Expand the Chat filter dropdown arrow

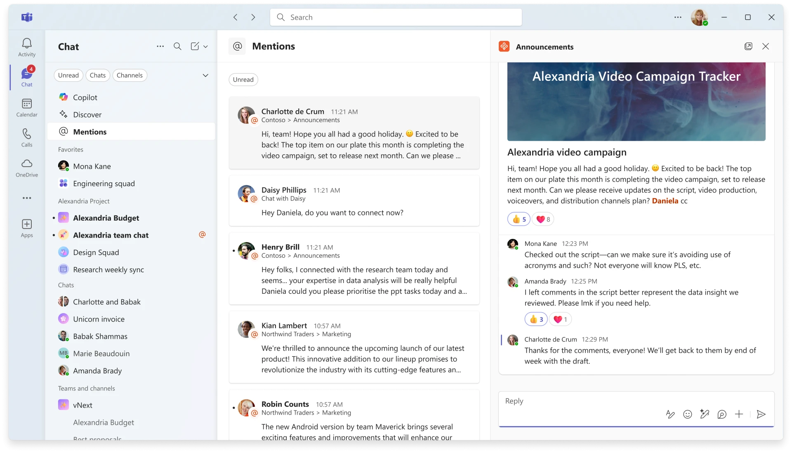[205, 75]
